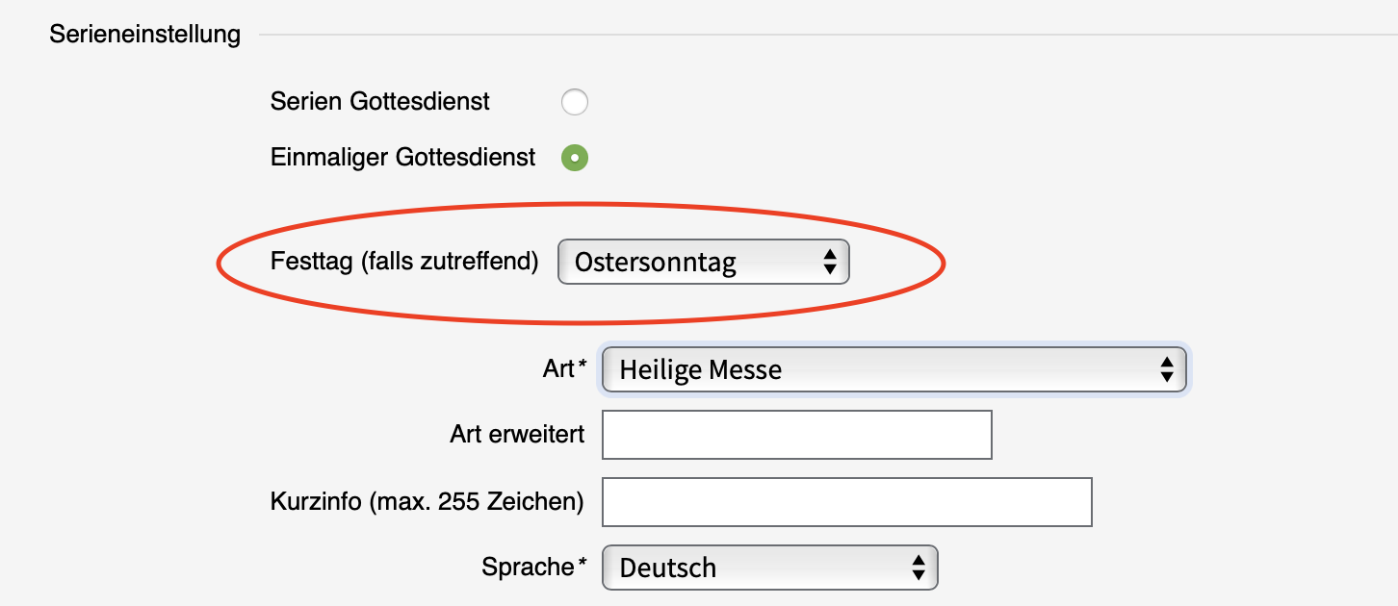This screenshot has height=606, width=1398.
Task: Click the Festtag (falls zutreffend) label
Action: click(x=404, y=262)
